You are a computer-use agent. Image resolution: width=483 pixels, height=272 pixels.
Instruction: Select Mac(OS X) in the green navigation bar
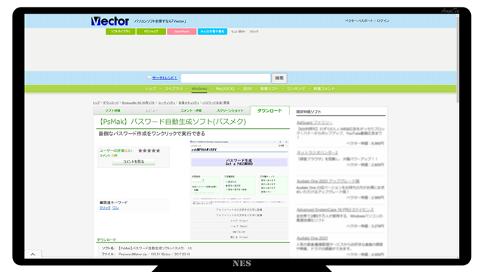tap(225, 88)
